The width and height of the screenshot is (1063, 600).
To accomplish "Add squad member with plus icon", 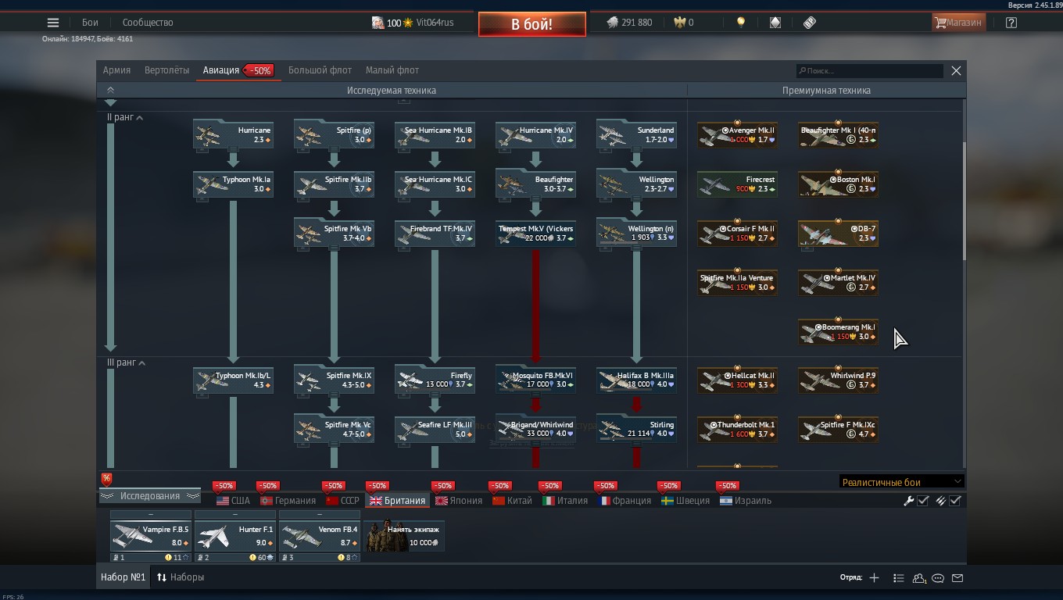I will (874, 578).
